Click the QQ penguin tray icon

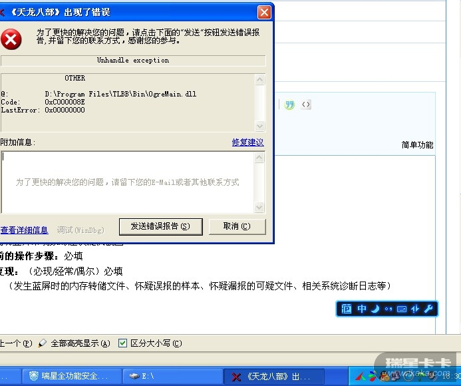click(x=384, y=376)
